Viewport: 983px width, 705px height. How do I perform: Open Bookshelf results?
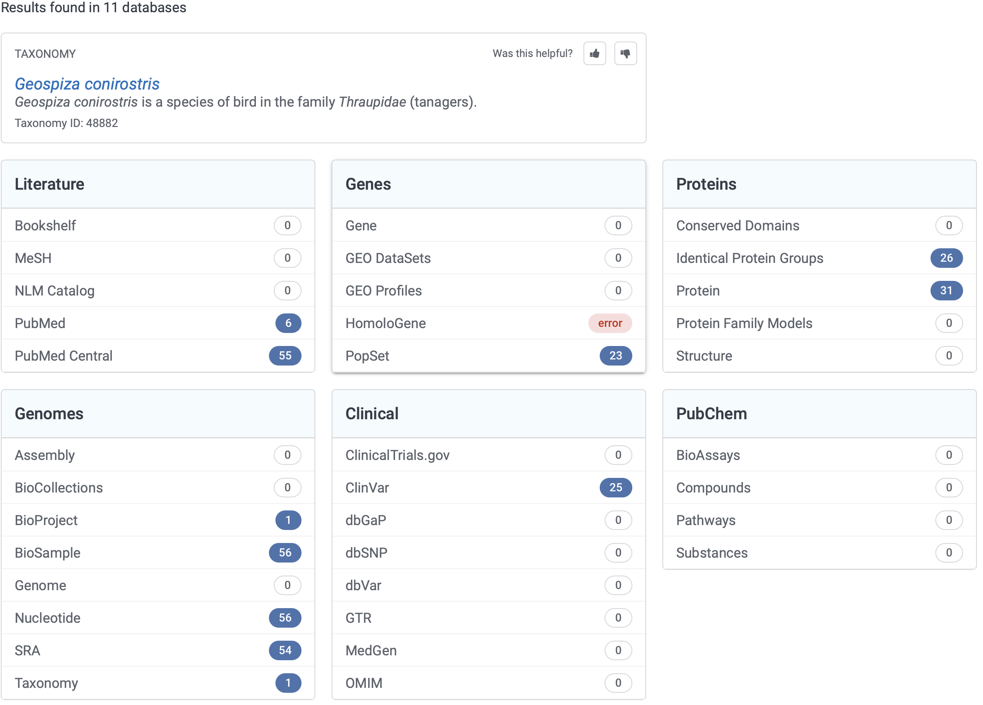coord(158,226)
